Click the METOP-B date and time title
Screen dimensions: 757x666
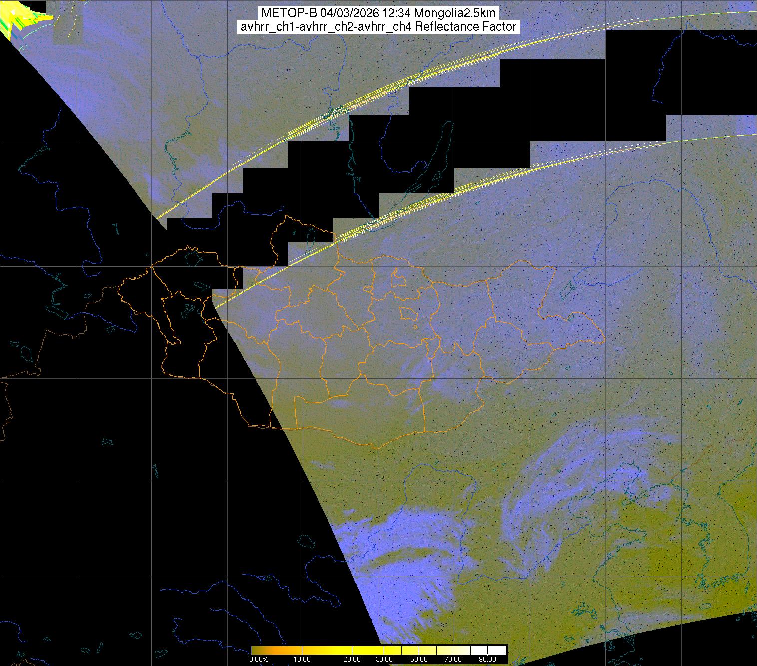[378, 13]
